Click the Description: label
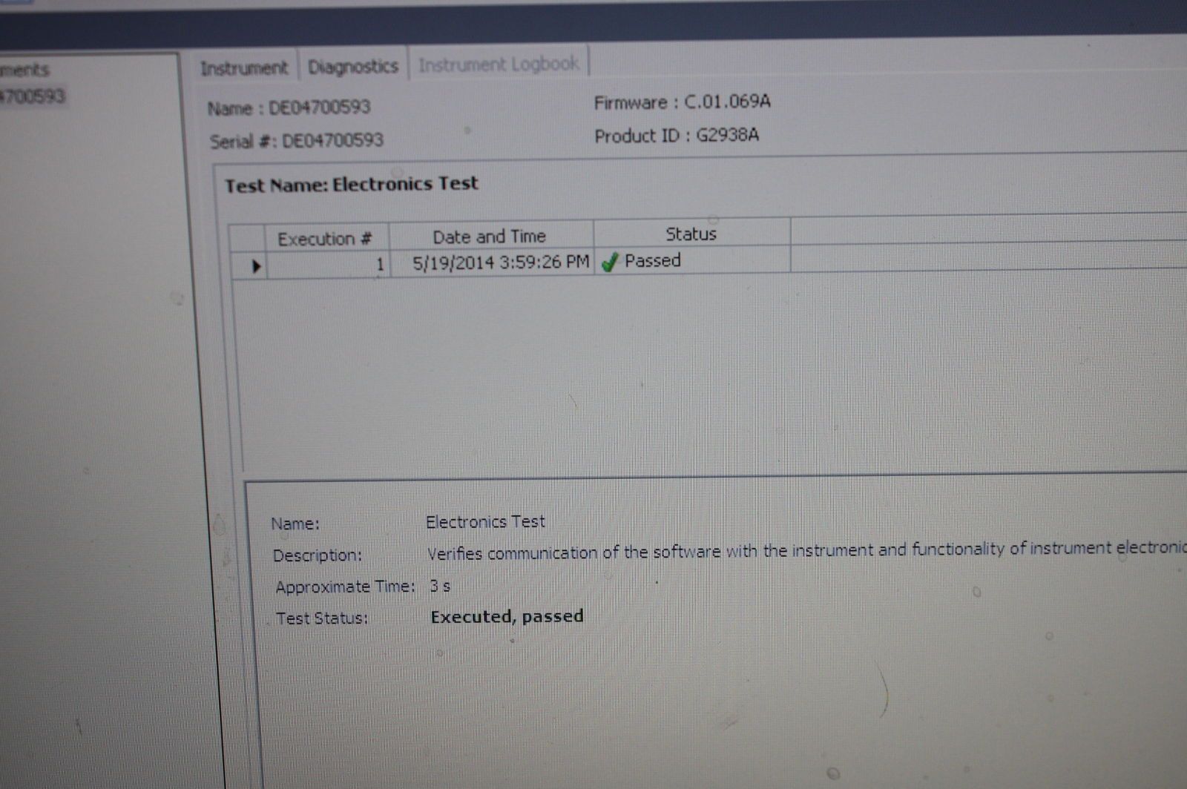Screen dimensions: 1187x789 click(317, 555)
